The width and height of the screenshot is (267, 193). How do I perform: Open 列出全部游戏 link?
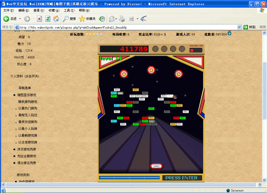pyautogui.click(x=27, y=156)
